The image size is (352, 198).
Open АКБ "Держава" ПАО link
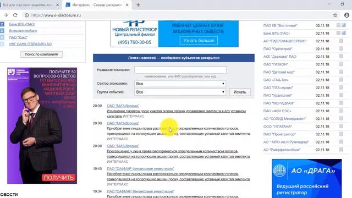280,57
